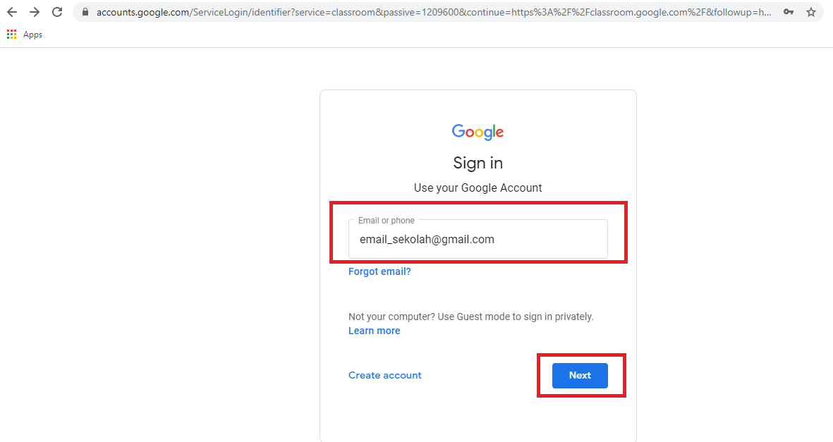Reload the current page

coord(58,12)
